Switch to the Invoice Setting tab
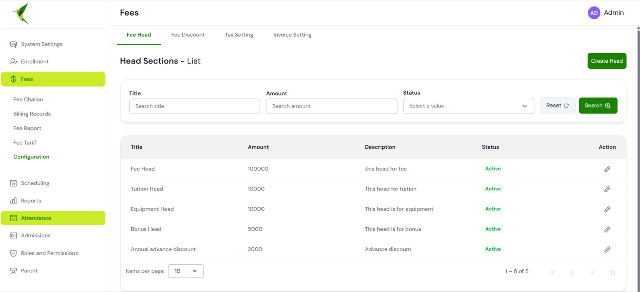The width and height of the screenshot is (640, 292). tap(292, 35)
